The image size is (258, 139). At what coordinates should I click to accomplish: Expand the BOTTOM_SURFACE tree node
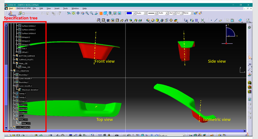pyautogui.click(x=14, y=56)
